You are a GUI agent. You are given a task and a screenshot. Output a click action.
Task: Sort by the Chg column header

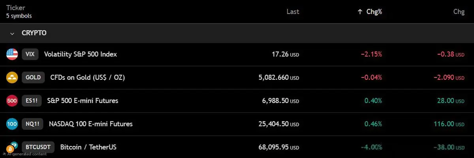pos(459,12)
